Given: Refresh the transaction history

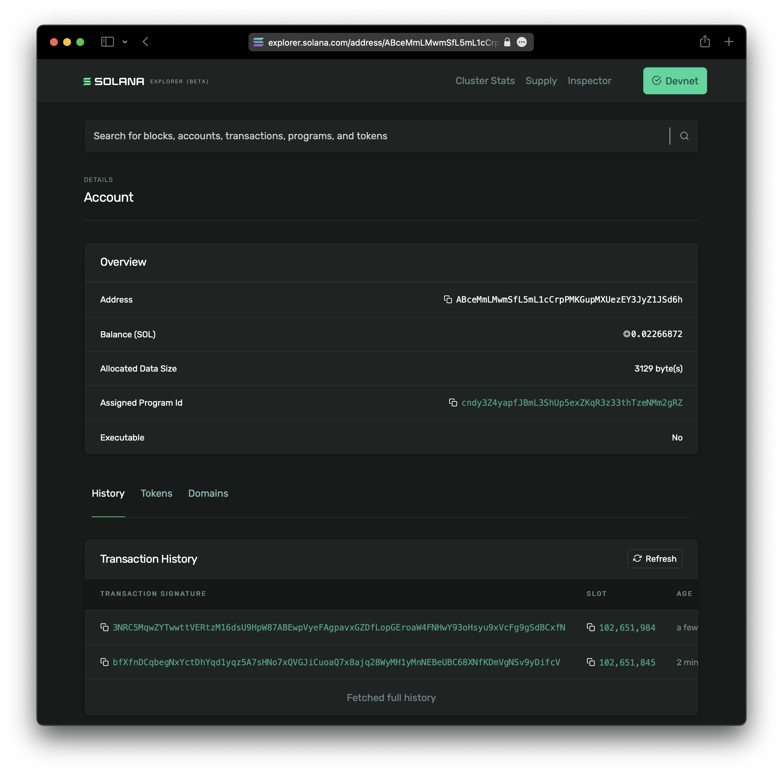Looking at the screenshot, I should [654, 559].
